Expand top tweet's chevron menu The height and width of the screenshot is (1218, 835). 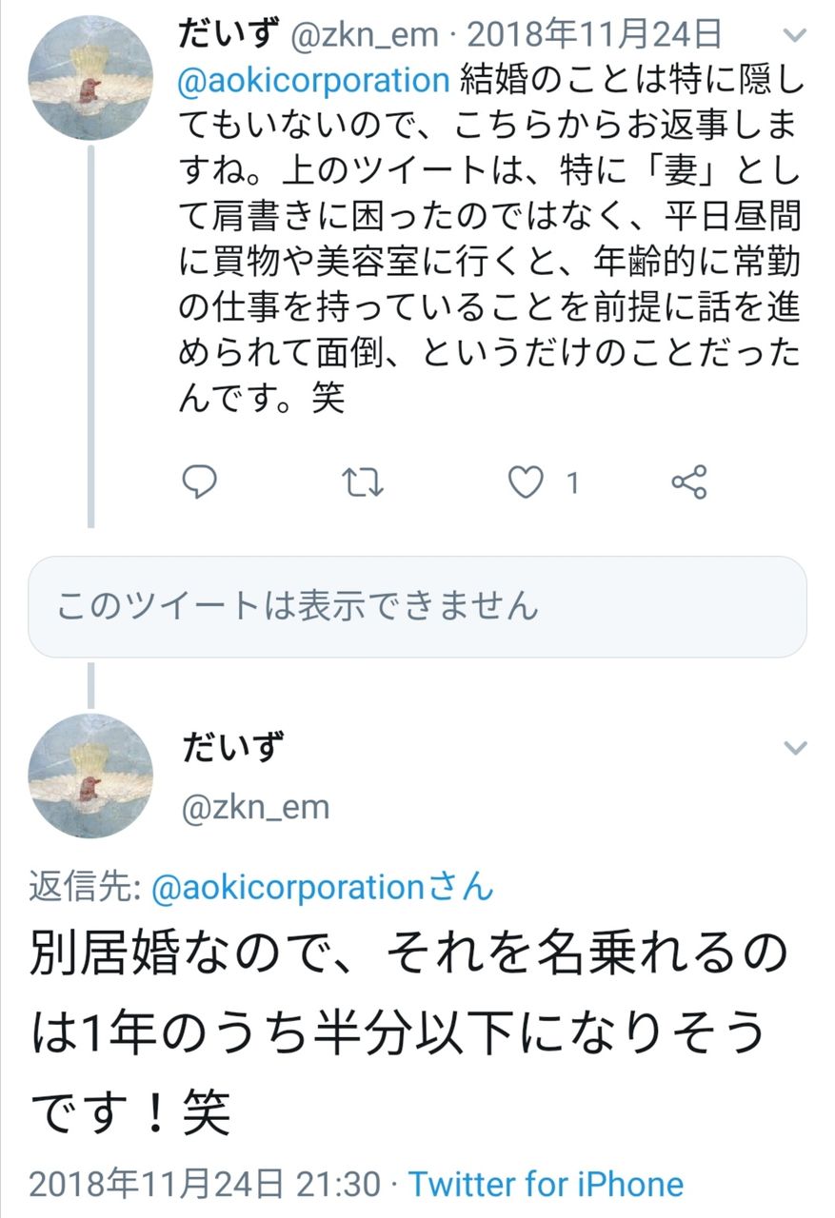point(793,37)
